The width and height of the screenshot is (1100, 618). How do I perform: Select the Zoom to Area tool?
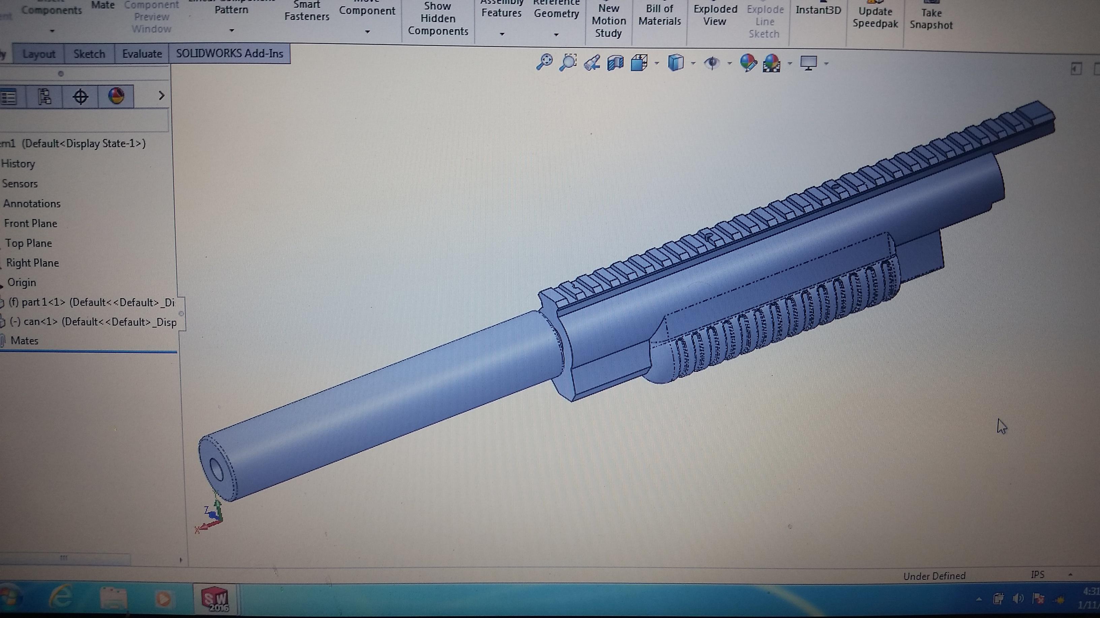(568, 62)
